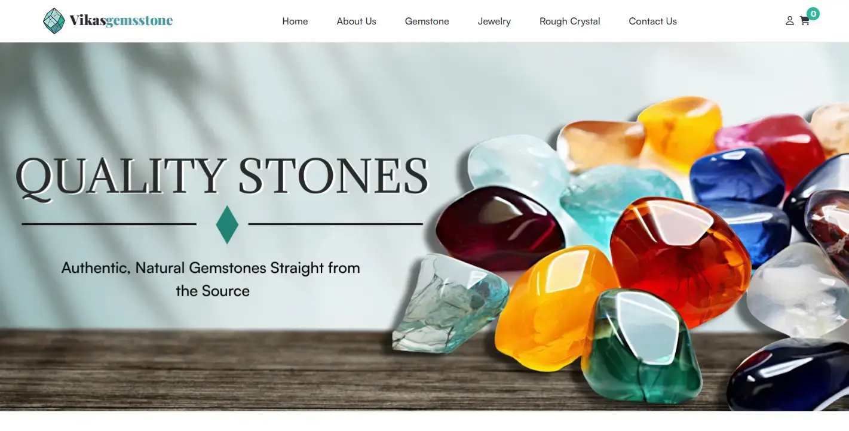This screenshot has width=849, height=431.
Task: Click the green stone on the wood
Action: (641, 345)
